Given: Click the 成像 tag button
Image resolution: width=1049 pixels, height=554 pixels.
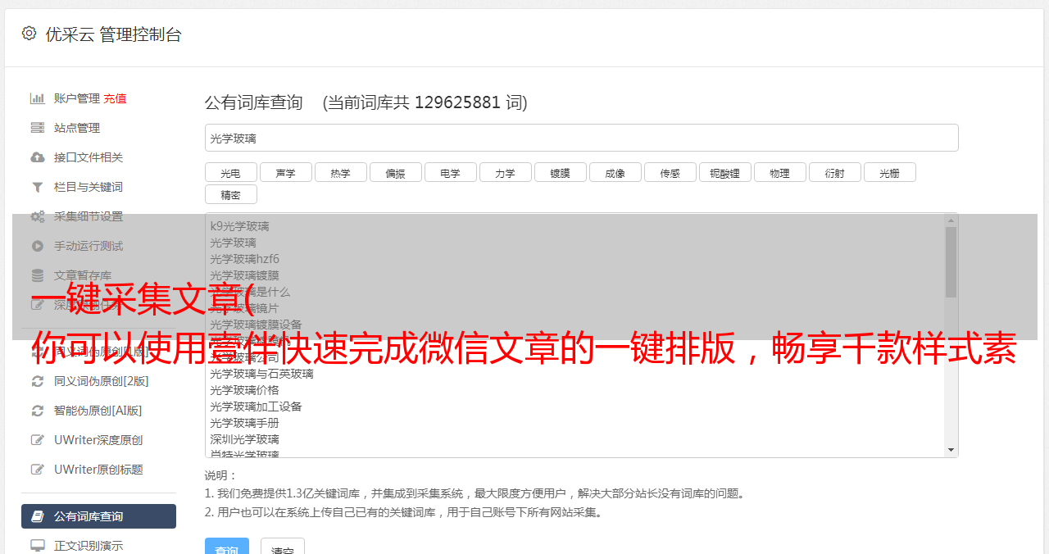Looking at the screenshot, I should 615,172.
